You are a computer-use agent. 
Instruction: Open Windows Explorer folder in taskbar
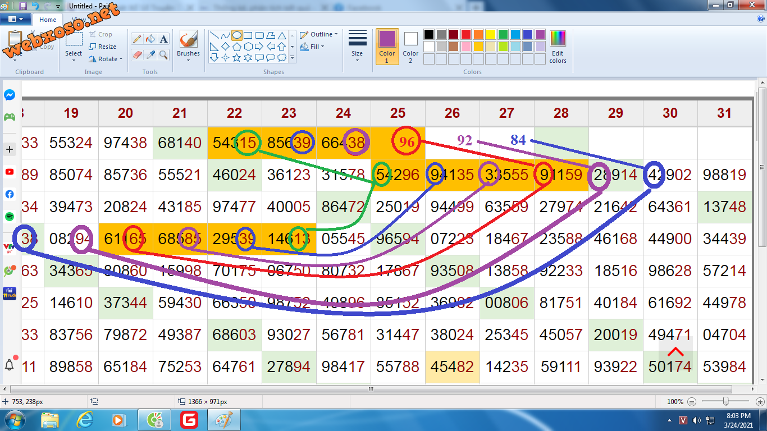pyautogui.click(x=50, y=420)
